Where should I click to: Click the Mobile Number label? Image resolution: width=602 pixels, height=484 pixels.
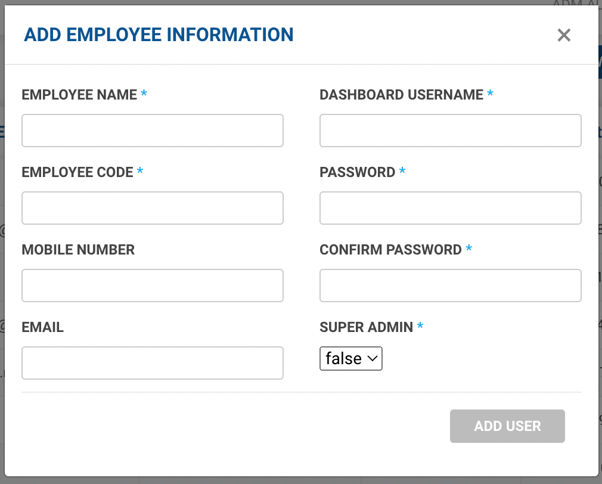(78, 250)
